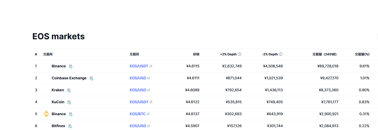Click the Binance logo in row 5

pos(46,114)
